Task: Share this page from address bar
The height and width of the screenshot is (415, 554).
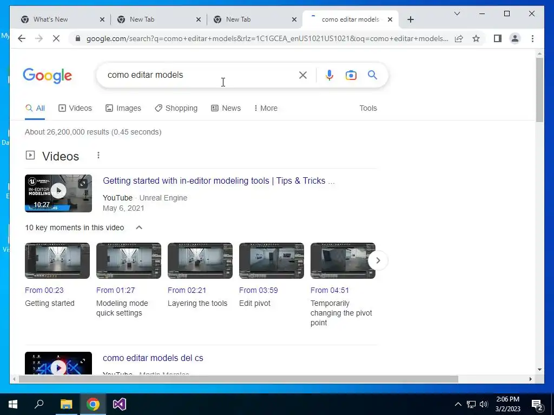Action: tap(459, 38)
